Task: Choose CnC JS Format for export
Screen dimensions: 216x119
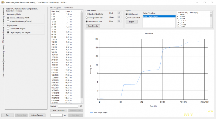Action: (x=133, y=18)
